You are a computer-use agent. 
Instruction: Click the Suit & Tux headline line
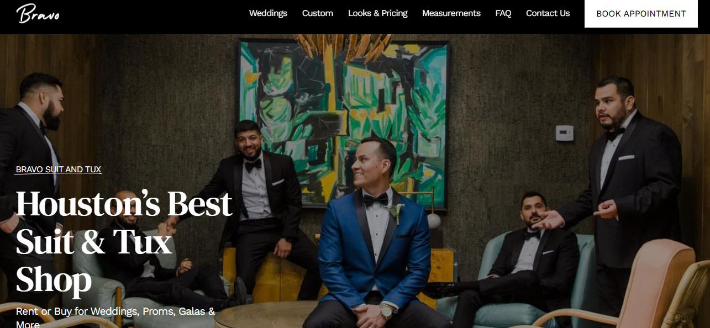coord(94,242)
